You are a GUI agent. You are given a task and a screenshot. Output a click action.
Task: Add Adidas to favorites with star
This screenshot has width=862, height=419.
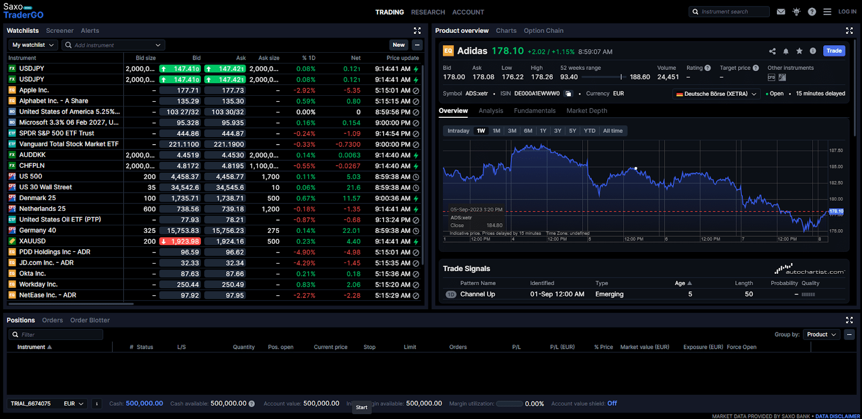pos(800,51)
